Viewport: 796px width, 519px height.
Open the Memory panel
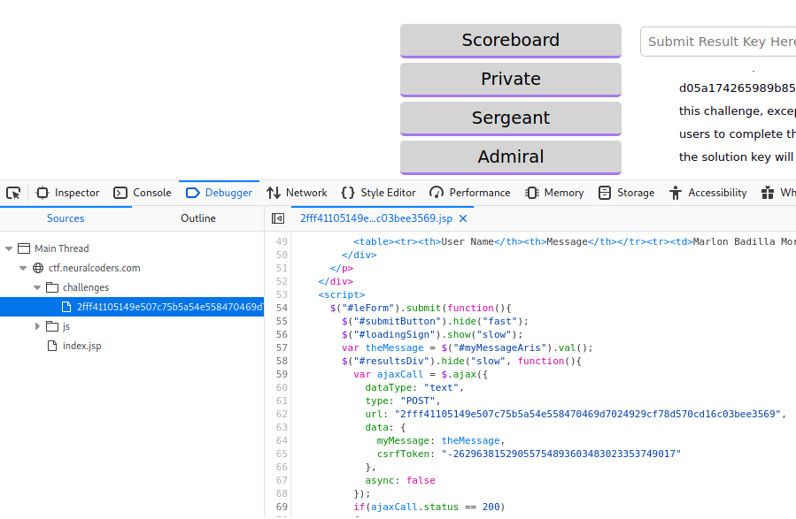(554, 193)
